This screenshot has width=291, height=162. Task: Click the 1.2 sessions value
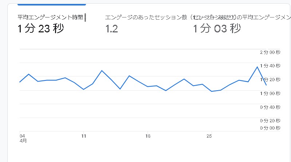click(x=111, y=29)
